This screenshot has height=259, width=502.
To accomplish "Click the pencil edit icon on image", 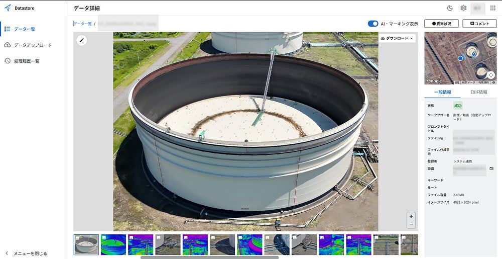I will tap(82, 40).
